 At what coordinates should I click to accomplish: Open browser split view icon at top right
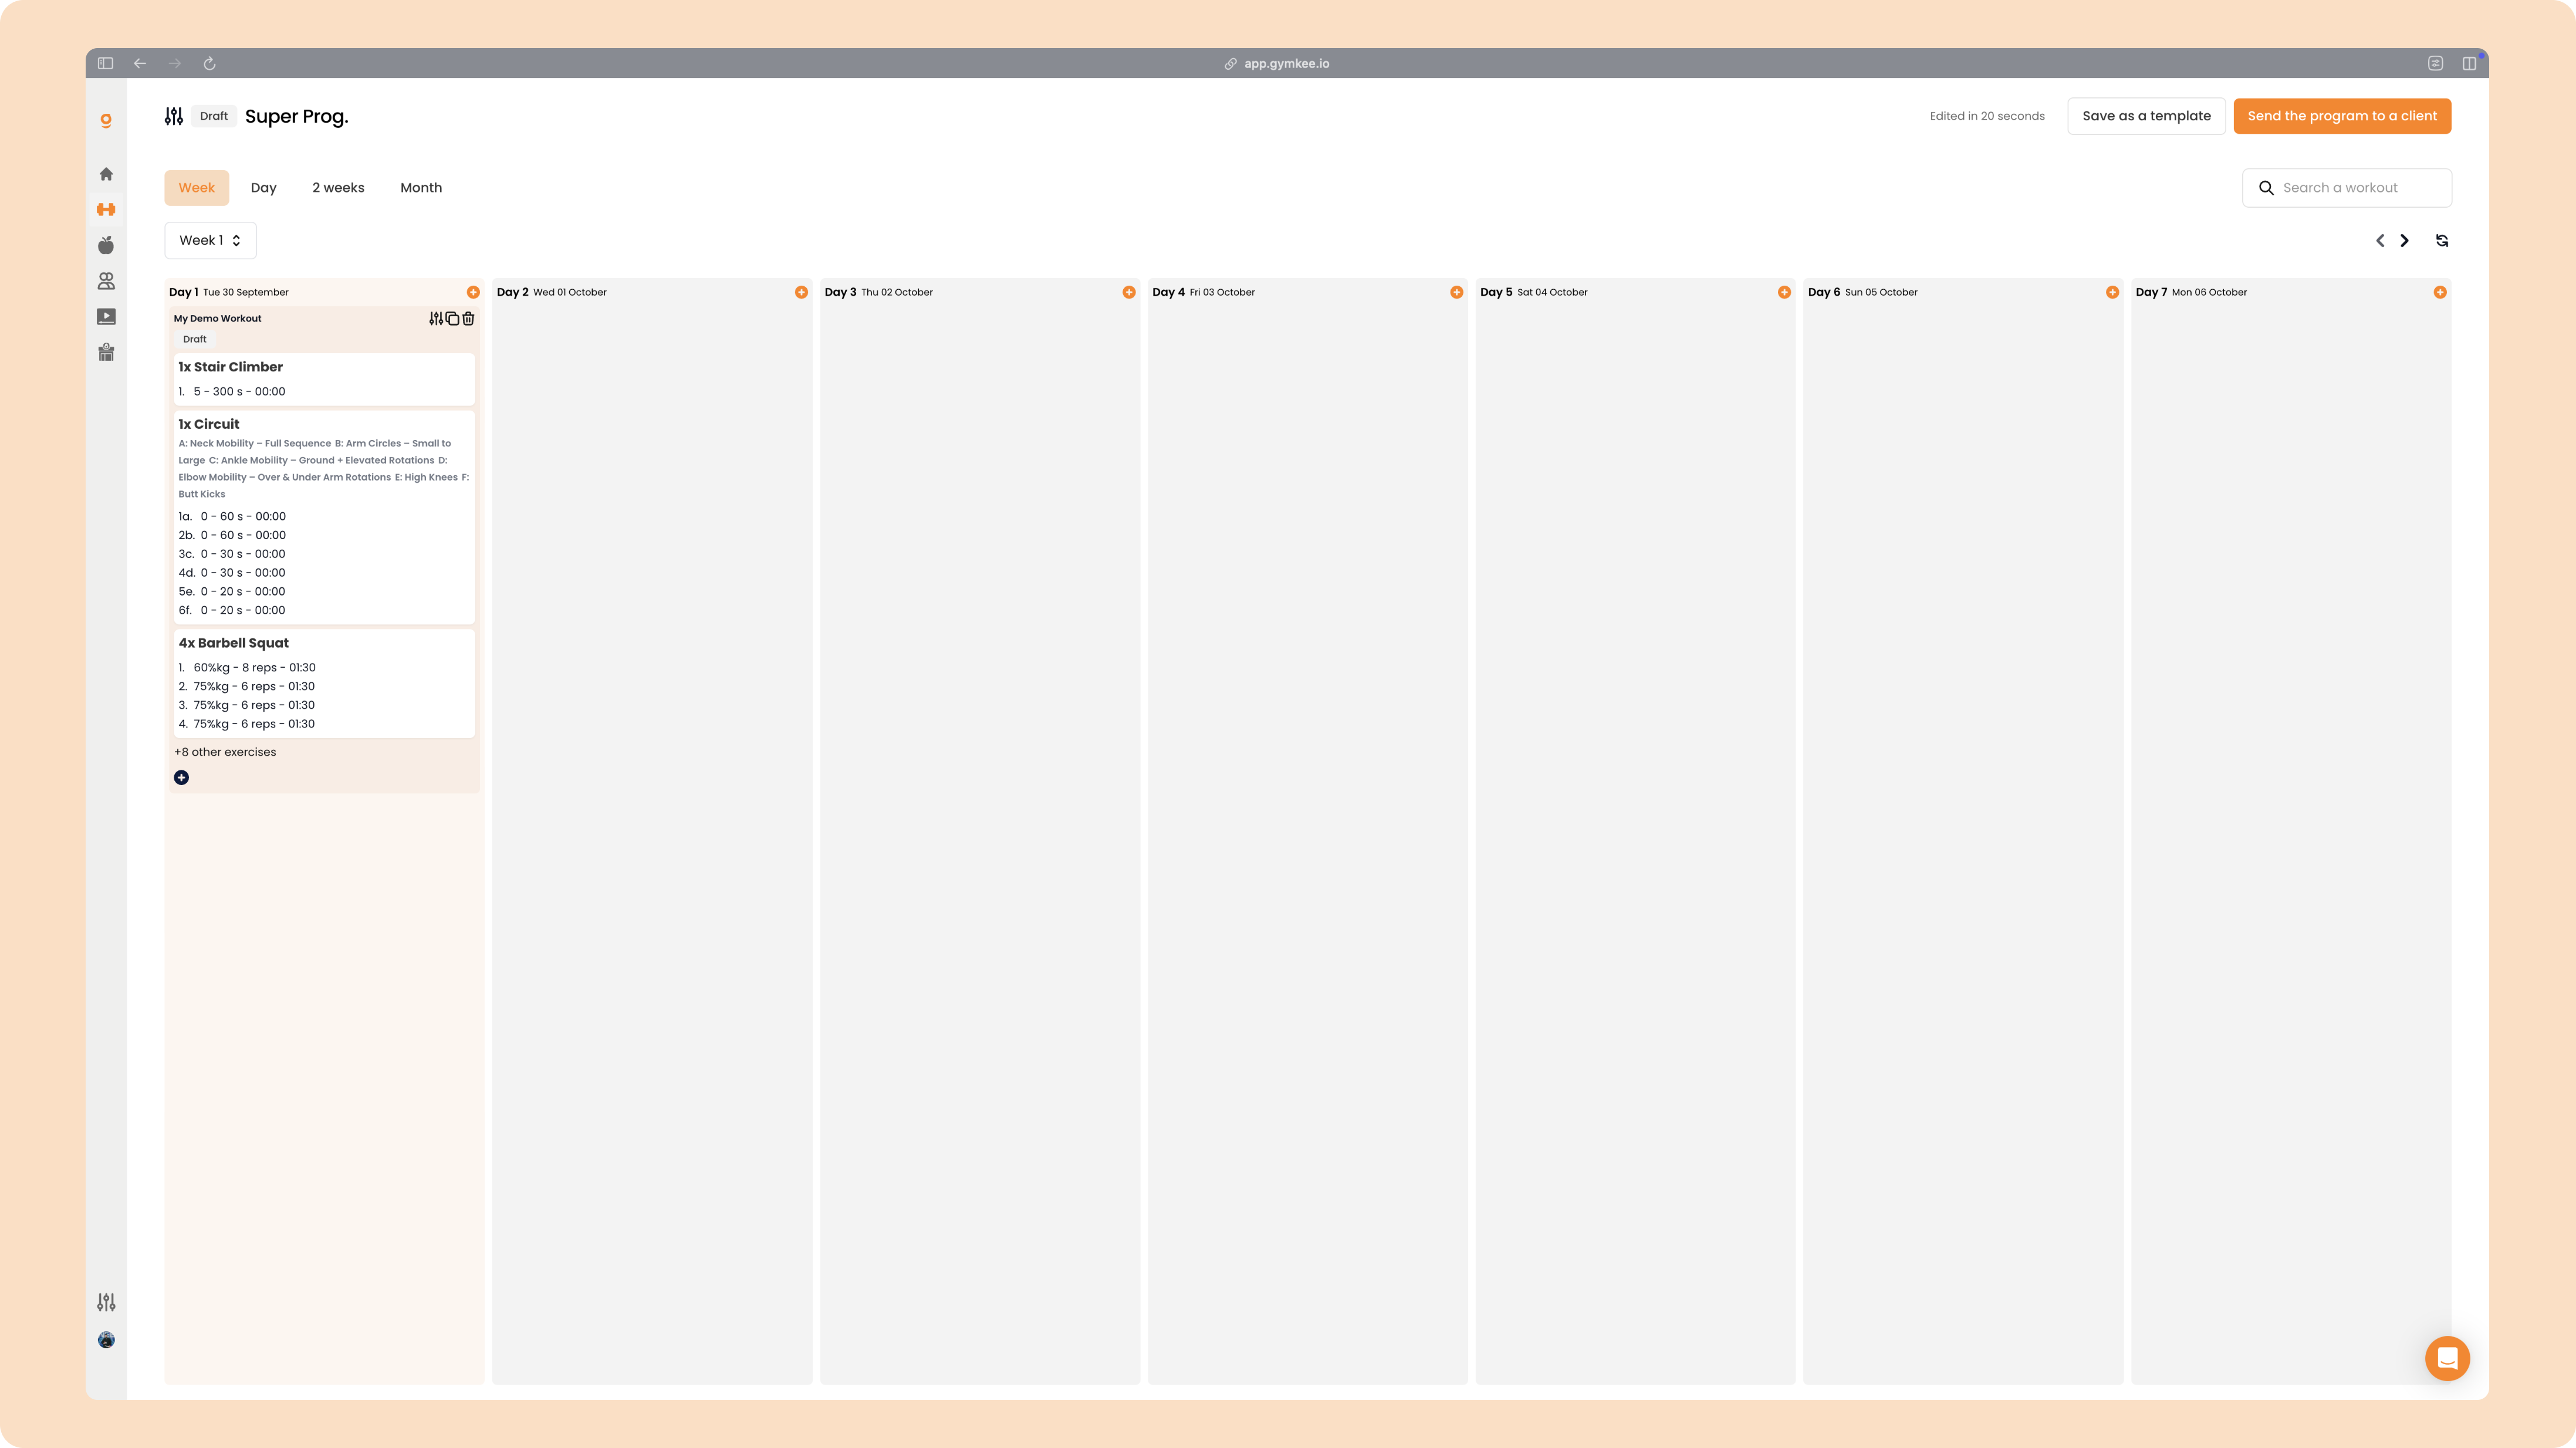(2469, 63)
